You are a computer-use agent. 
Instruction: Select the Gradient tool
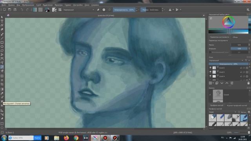(x=2, y=89)
